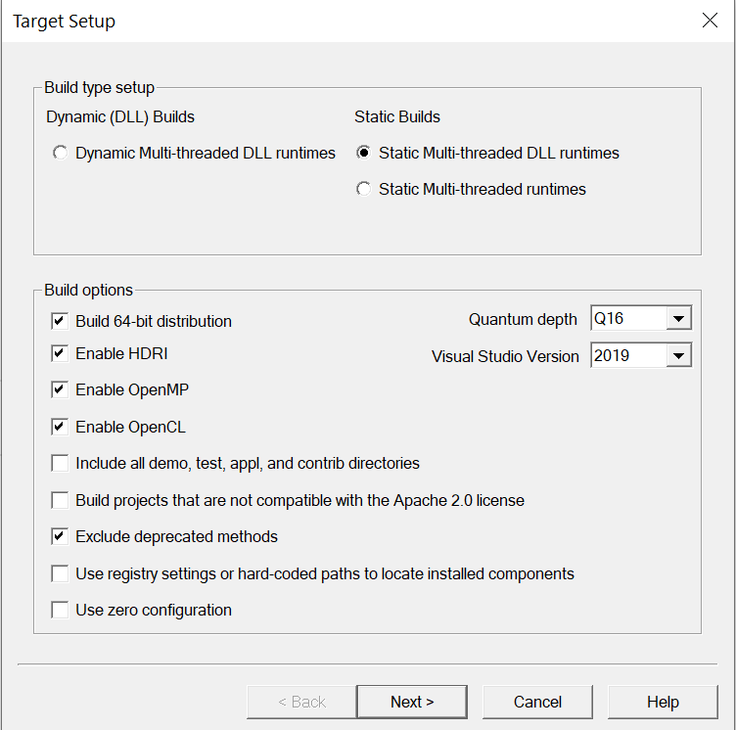
Task: Disable the Enable HDRI checkbox
Action: [x=61, y=353]
